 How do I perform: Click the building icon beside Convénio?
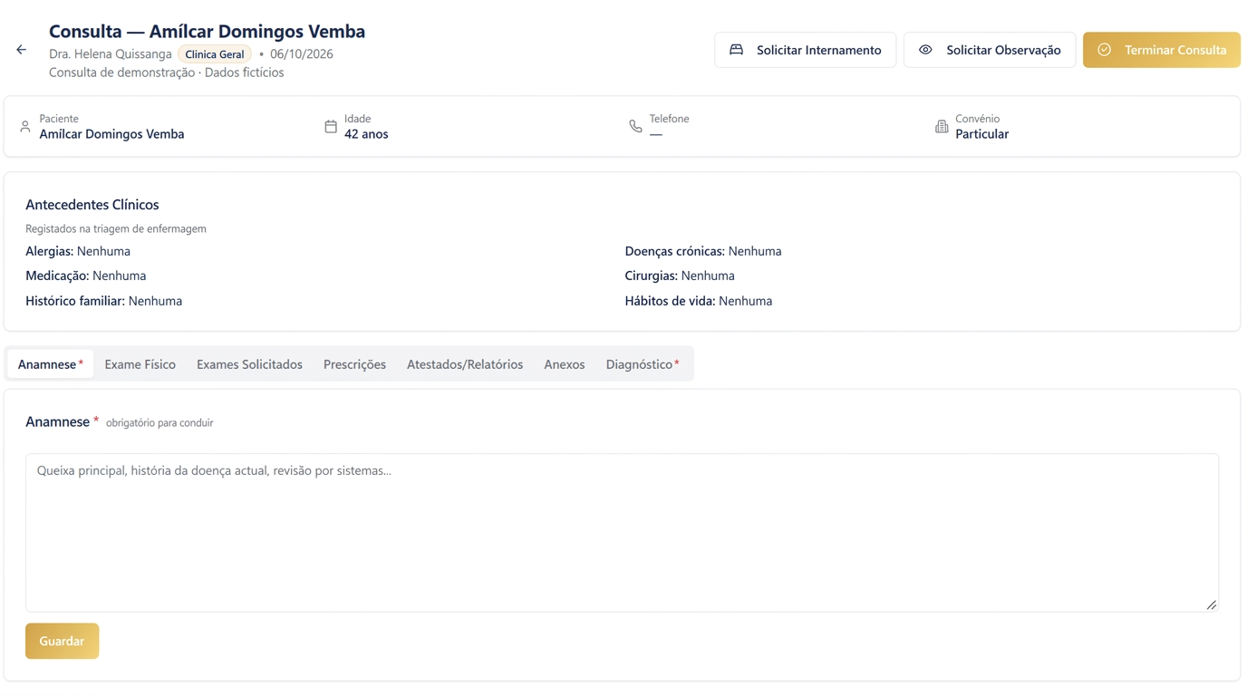[x=942, y=127]
